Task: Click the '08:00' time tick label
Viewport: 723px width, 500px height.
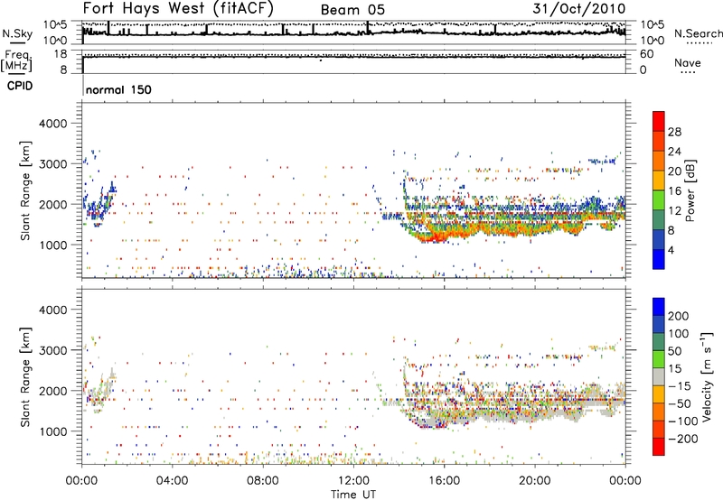Action: [x=262, y=481]
